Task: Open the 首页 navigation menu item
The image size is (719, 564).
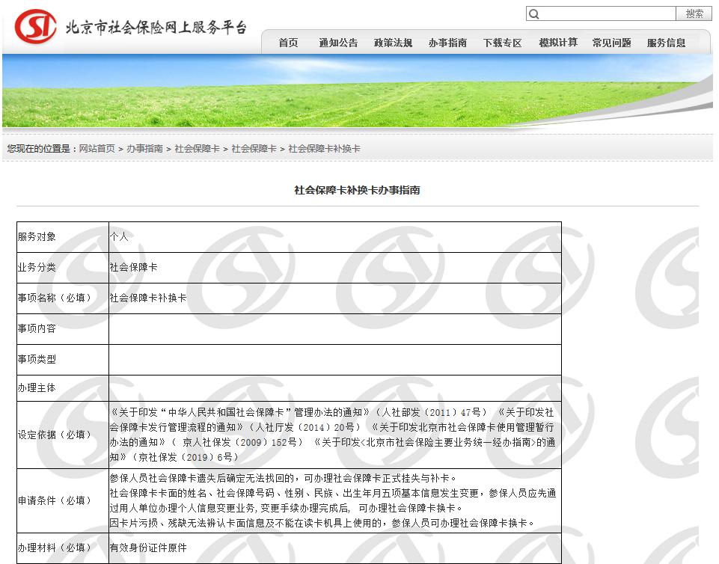Action: click(288, 43)
